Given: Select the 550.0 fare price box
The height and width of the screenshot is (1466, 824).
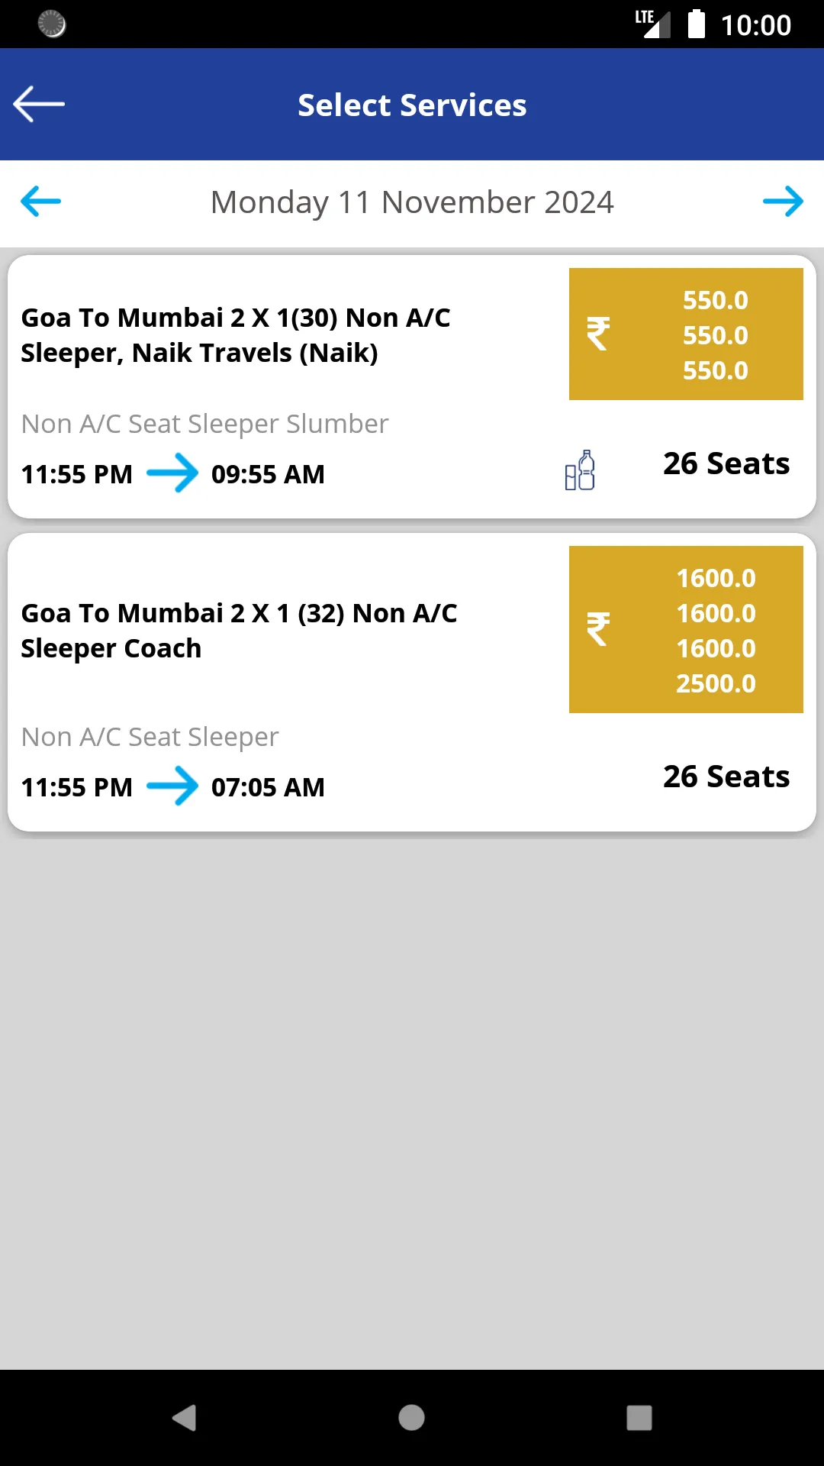Looking at the screenshot, I should [x=686, y=334].
